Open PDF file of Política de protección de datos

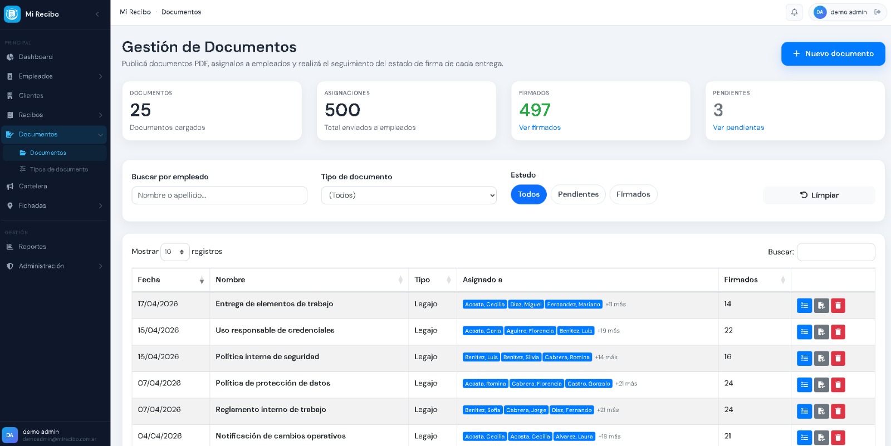coord(821,385)
